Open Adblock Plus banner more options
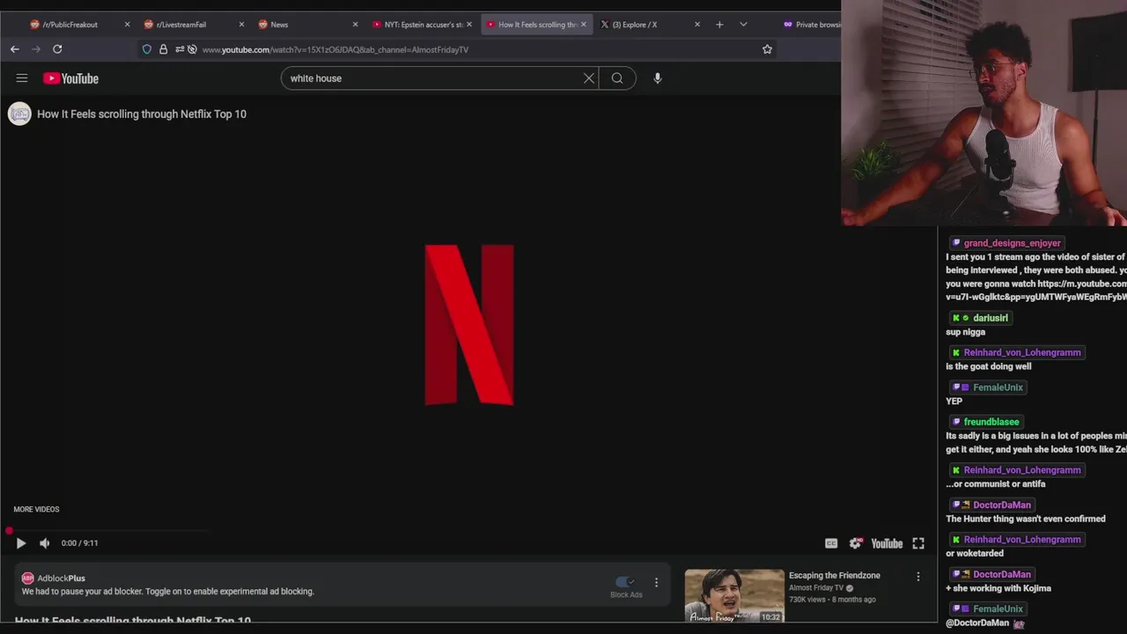Viewport: 1127px width, 634px height. [656, 582]
